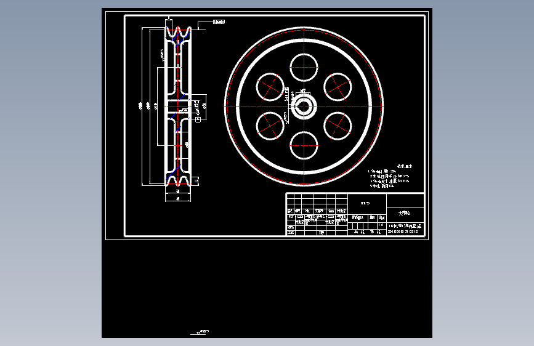Select the upper-left spoke hole of the pulley
The height and width of the screenshot is (346, 534).
(270, 87)
